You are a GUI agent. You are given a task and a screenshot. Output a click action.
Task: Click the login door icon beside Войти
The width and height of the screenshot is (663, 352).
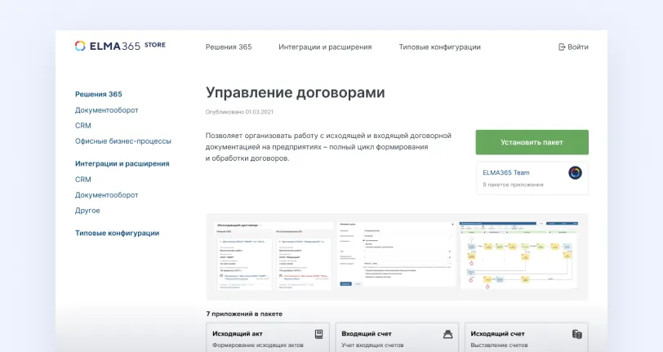point(562,47)
